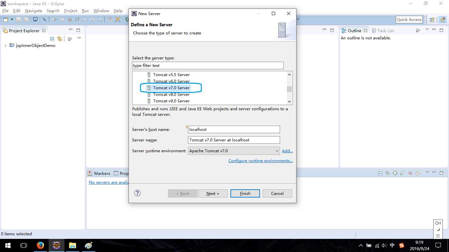Click the Suspend debug icon
449x252 pixels.
[62, 20]
